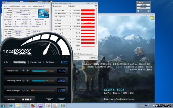The height and width of the screenshot is (108, 173).
Task: Click the Graphics tab in CPU-Z
Action: (35, 6)
